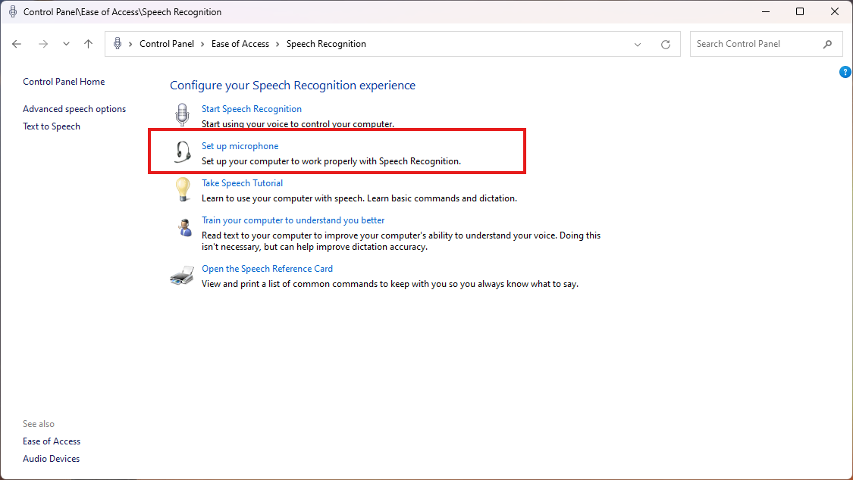Expand the chevron after Control Panel breadcrumb
The height and width of the screenshot is (480, 853).
[203, 44]
